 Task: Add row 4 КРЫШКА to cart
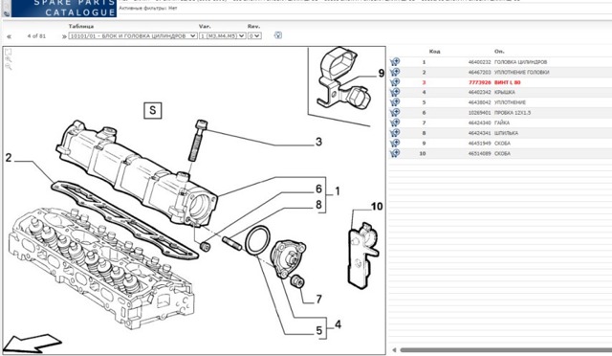[395, 92]
